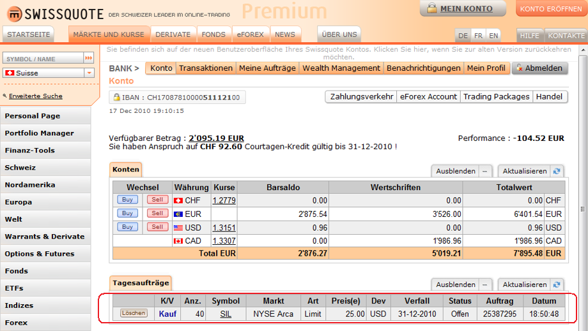Click Buy in the USD row

click(127, 226)
